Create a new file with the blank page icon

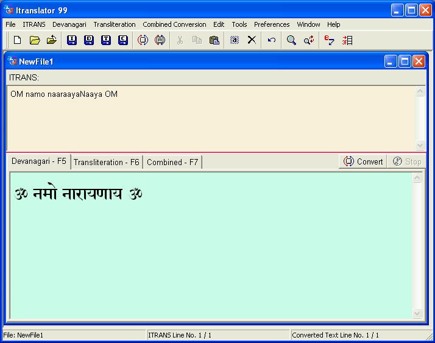point(17,40)
